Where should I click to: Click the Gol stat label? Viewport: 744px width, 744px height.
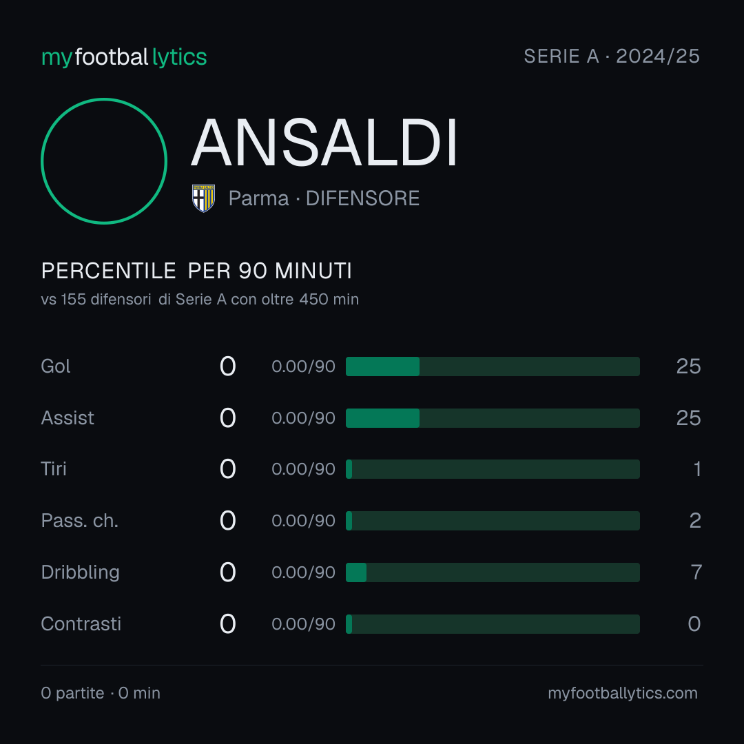click(56, 366)
